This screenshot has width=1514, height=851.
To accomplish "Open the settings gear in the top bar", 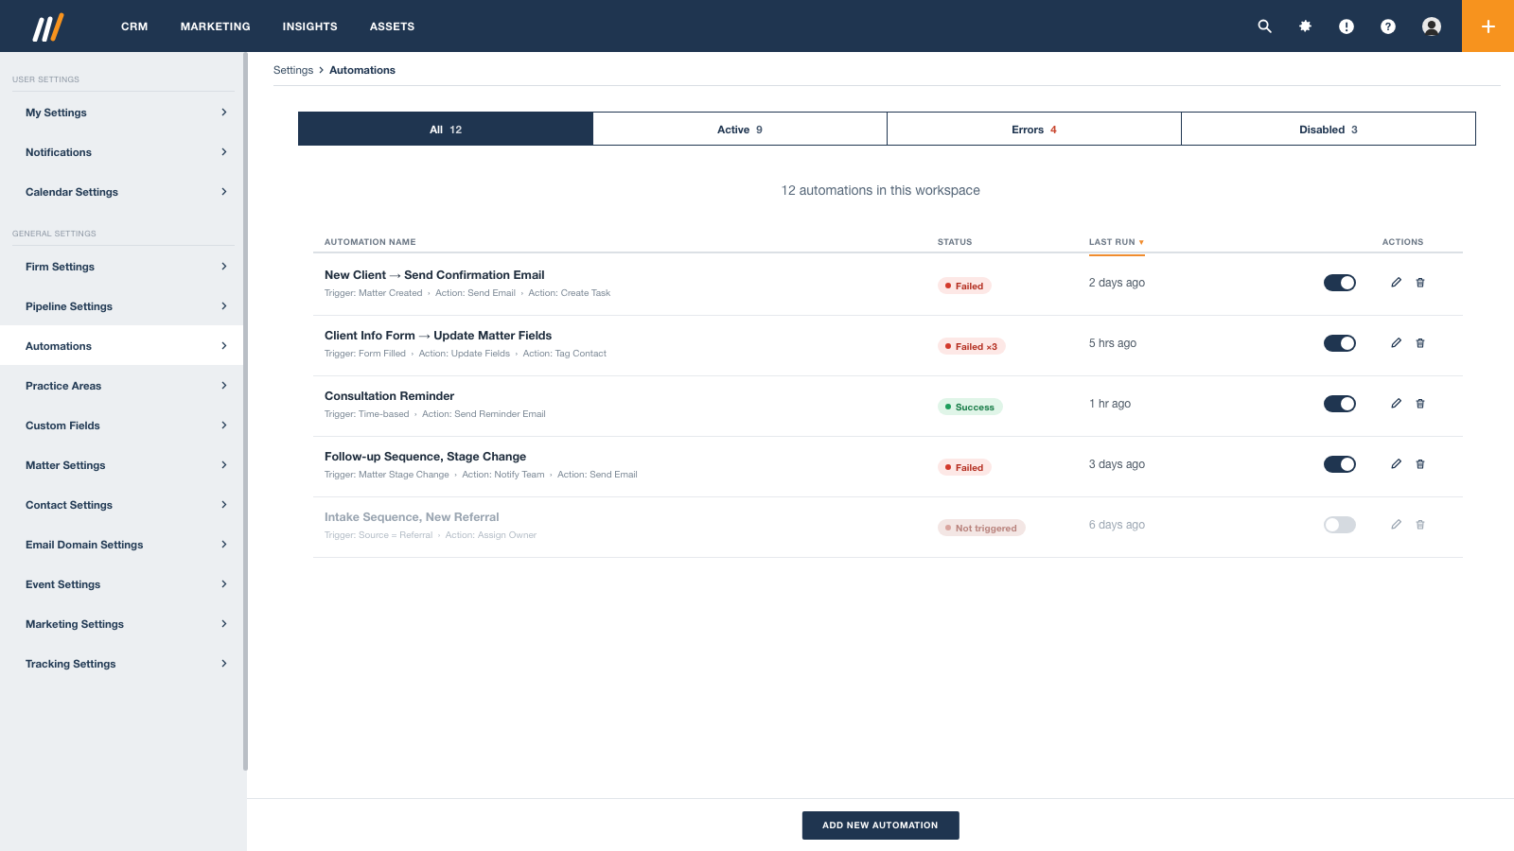I will pyautogui.click(x=1305, y=26).
